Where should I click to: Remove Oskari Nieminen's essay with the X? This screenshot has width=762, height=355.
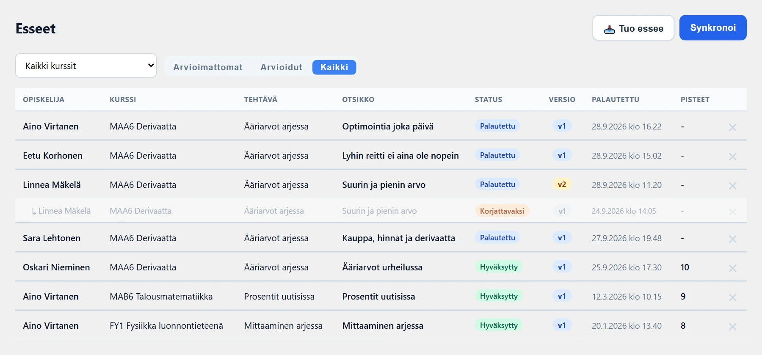[x=732, y=268]
